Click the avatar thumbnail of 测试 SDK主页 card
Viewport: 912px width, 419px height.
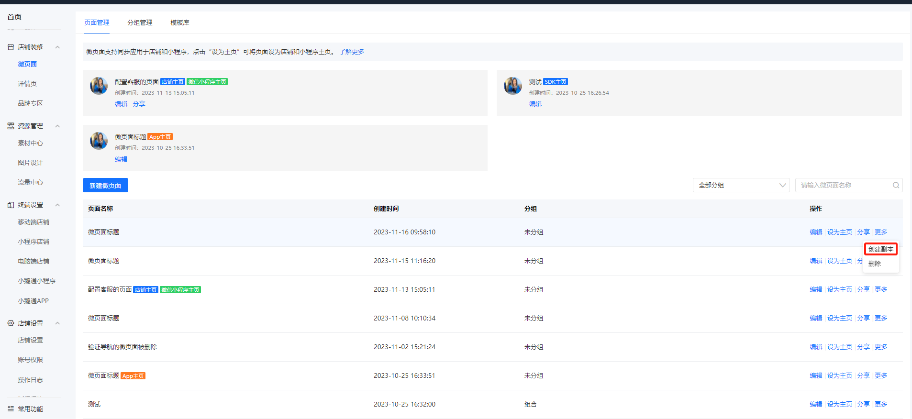(x=513, y=86)
